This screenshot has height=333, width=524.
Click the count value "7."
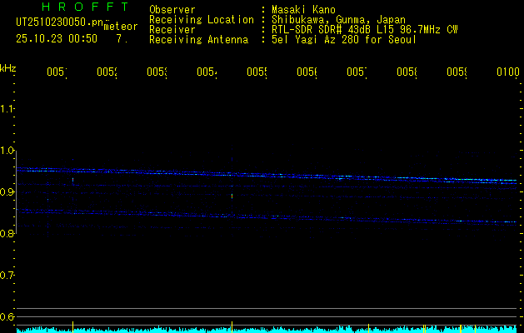(x=122, y=39)
